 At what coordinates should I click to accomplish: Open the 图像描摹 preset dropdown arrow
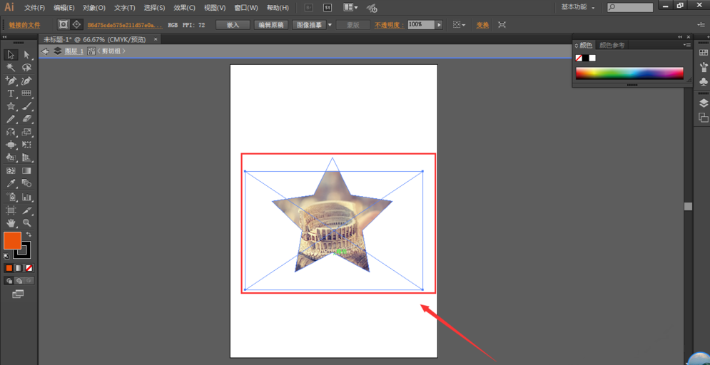tap(330, 25)
